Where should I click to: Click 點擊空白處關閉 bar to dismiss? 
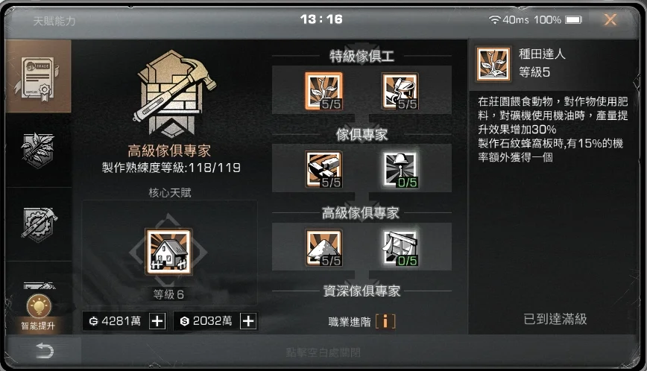pos(323,352)
